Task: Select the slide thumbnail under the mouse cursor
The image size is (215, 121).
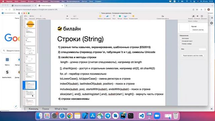Action: pos(30,94)
